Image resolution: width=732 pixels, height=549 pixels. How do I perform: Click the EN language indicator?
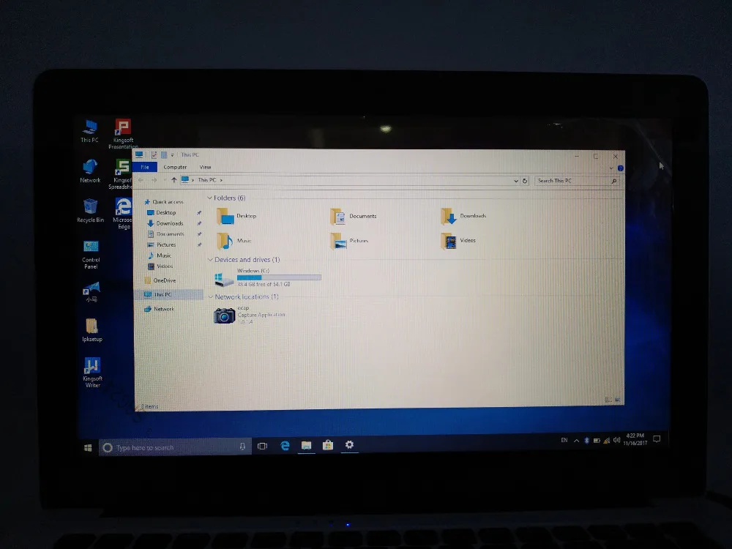[564, 440]
